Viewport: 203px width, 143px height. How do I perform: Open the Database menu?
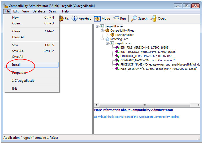[39, 11]
